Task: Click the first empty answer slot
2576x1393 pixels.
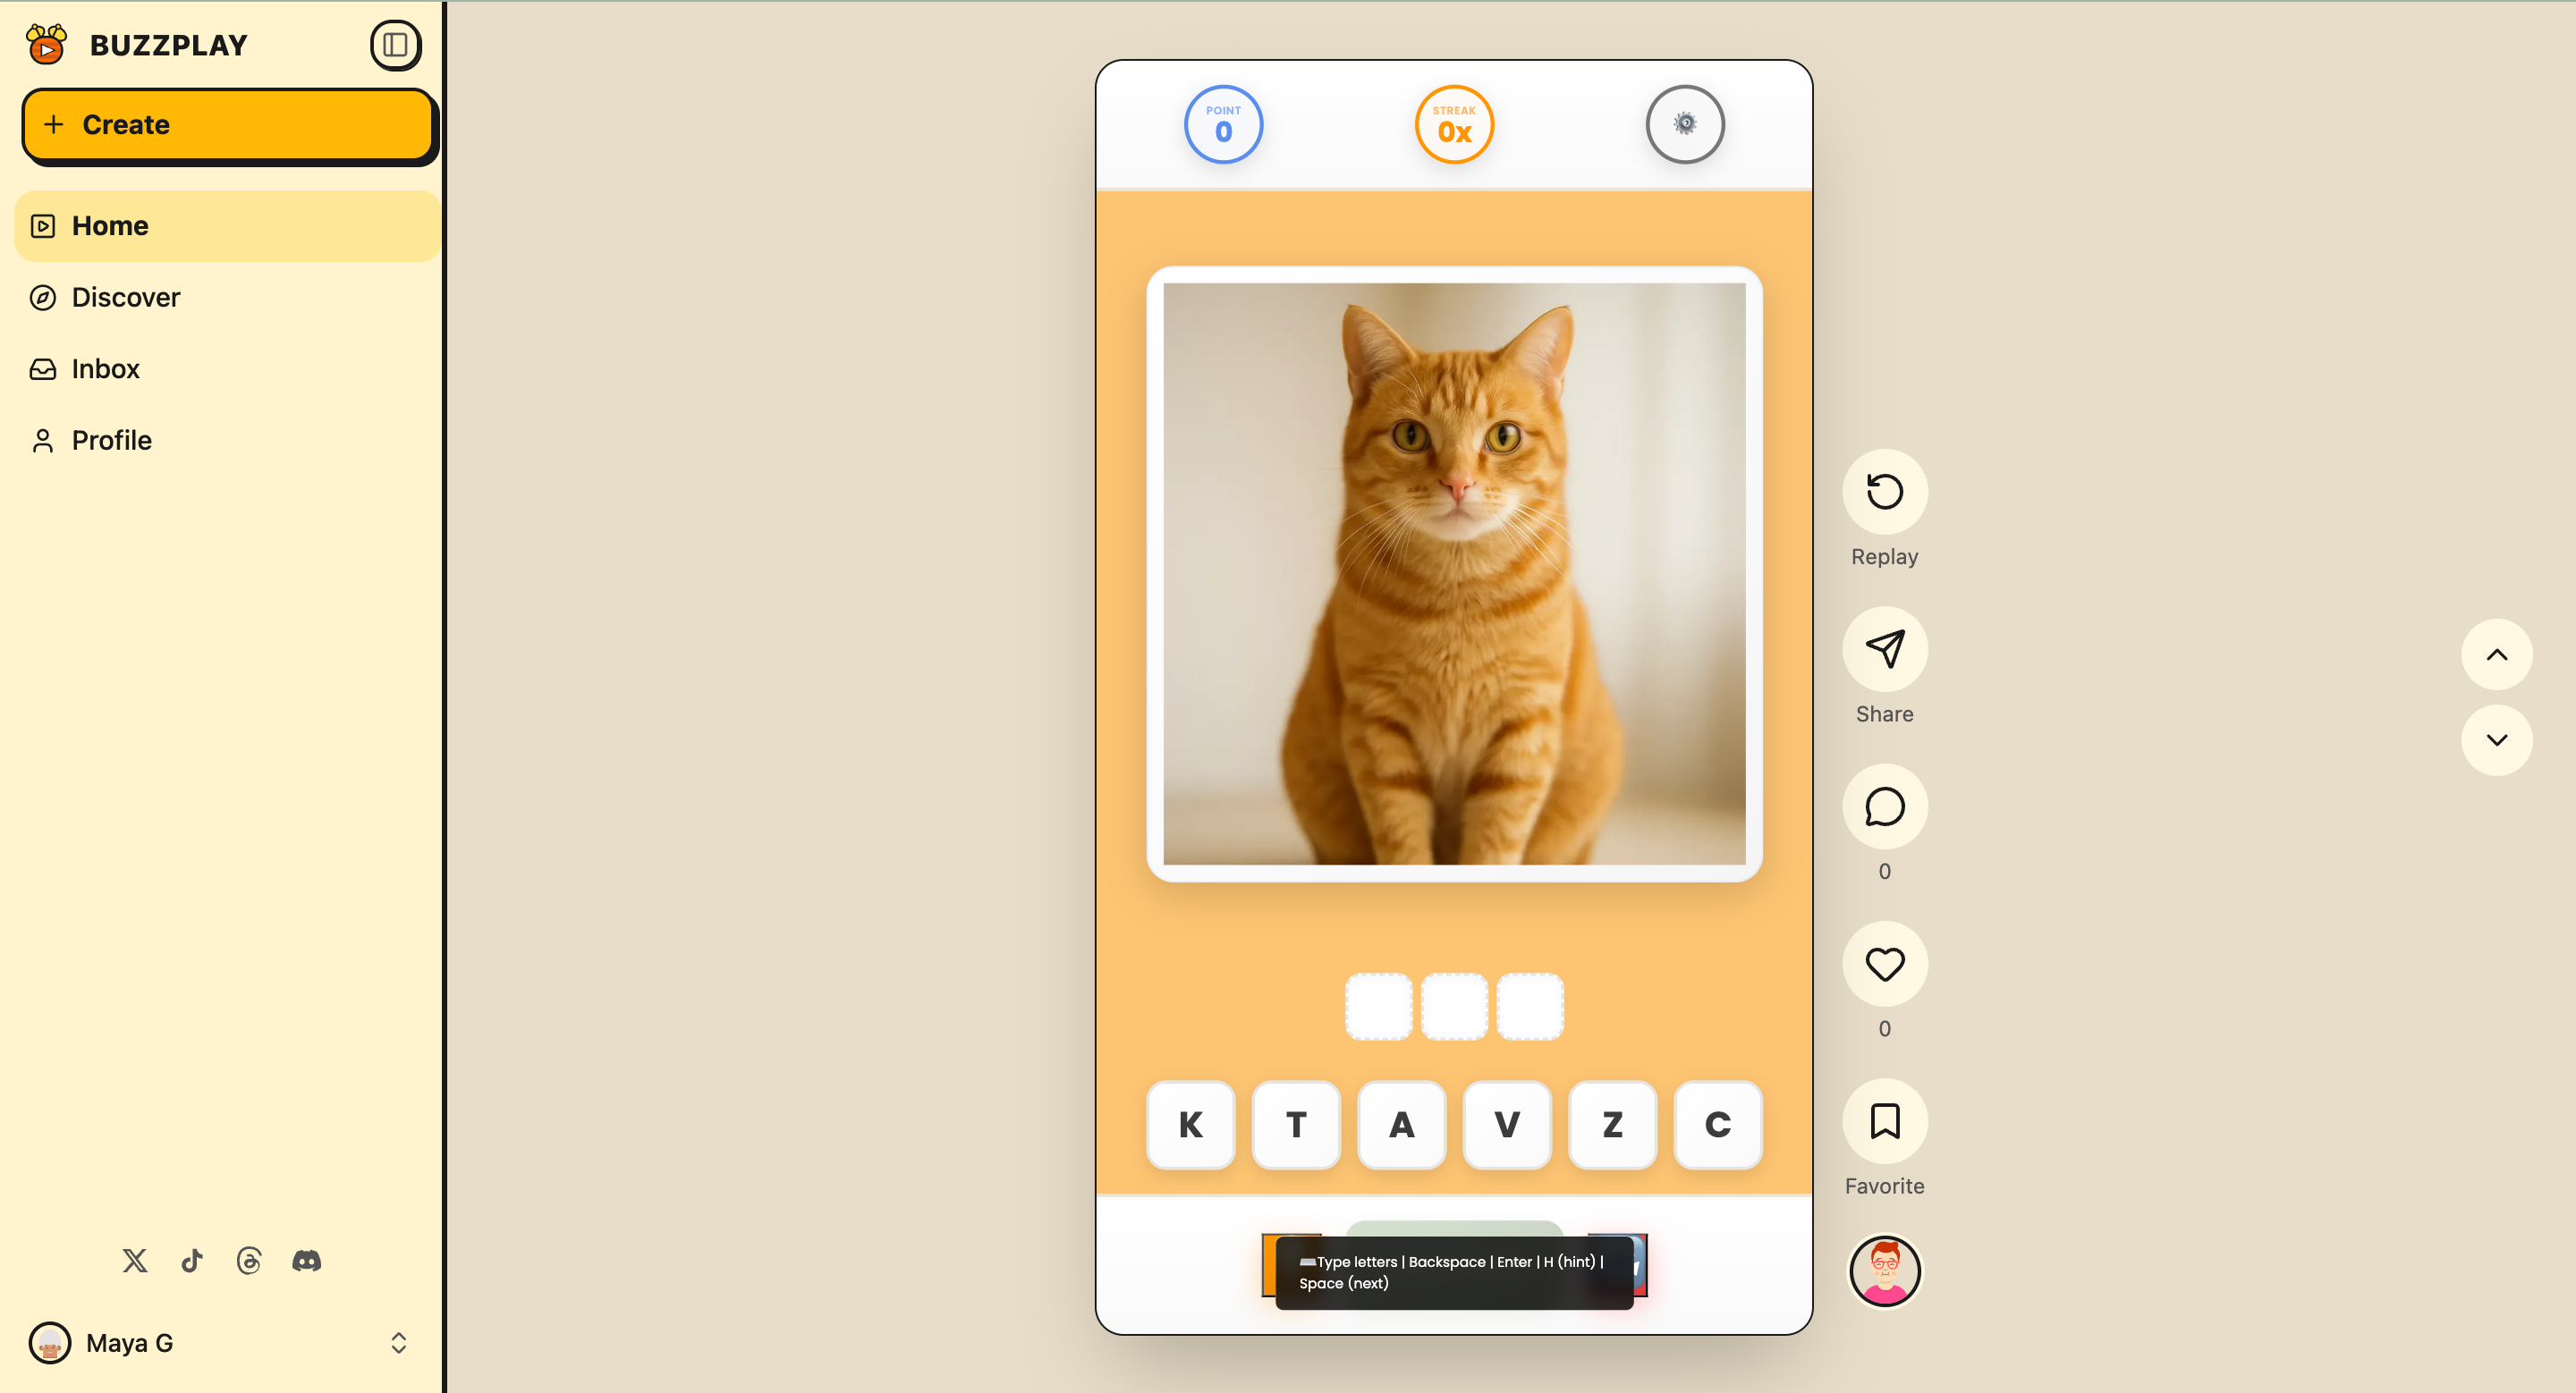Action: point(1378,1006)
